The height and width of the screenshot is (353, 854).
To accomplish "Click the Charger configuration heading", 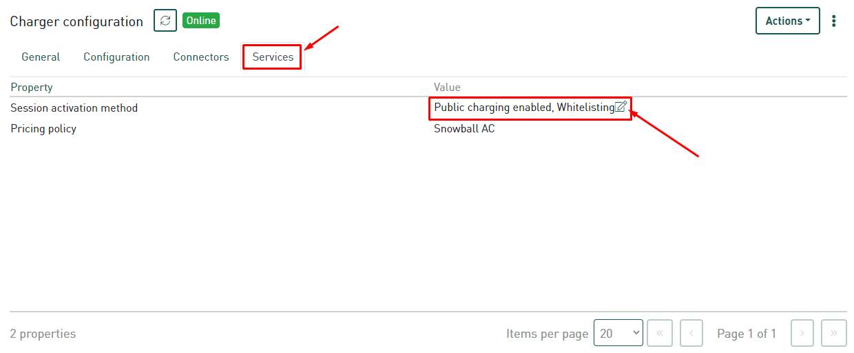I will [x=76, y=21].
